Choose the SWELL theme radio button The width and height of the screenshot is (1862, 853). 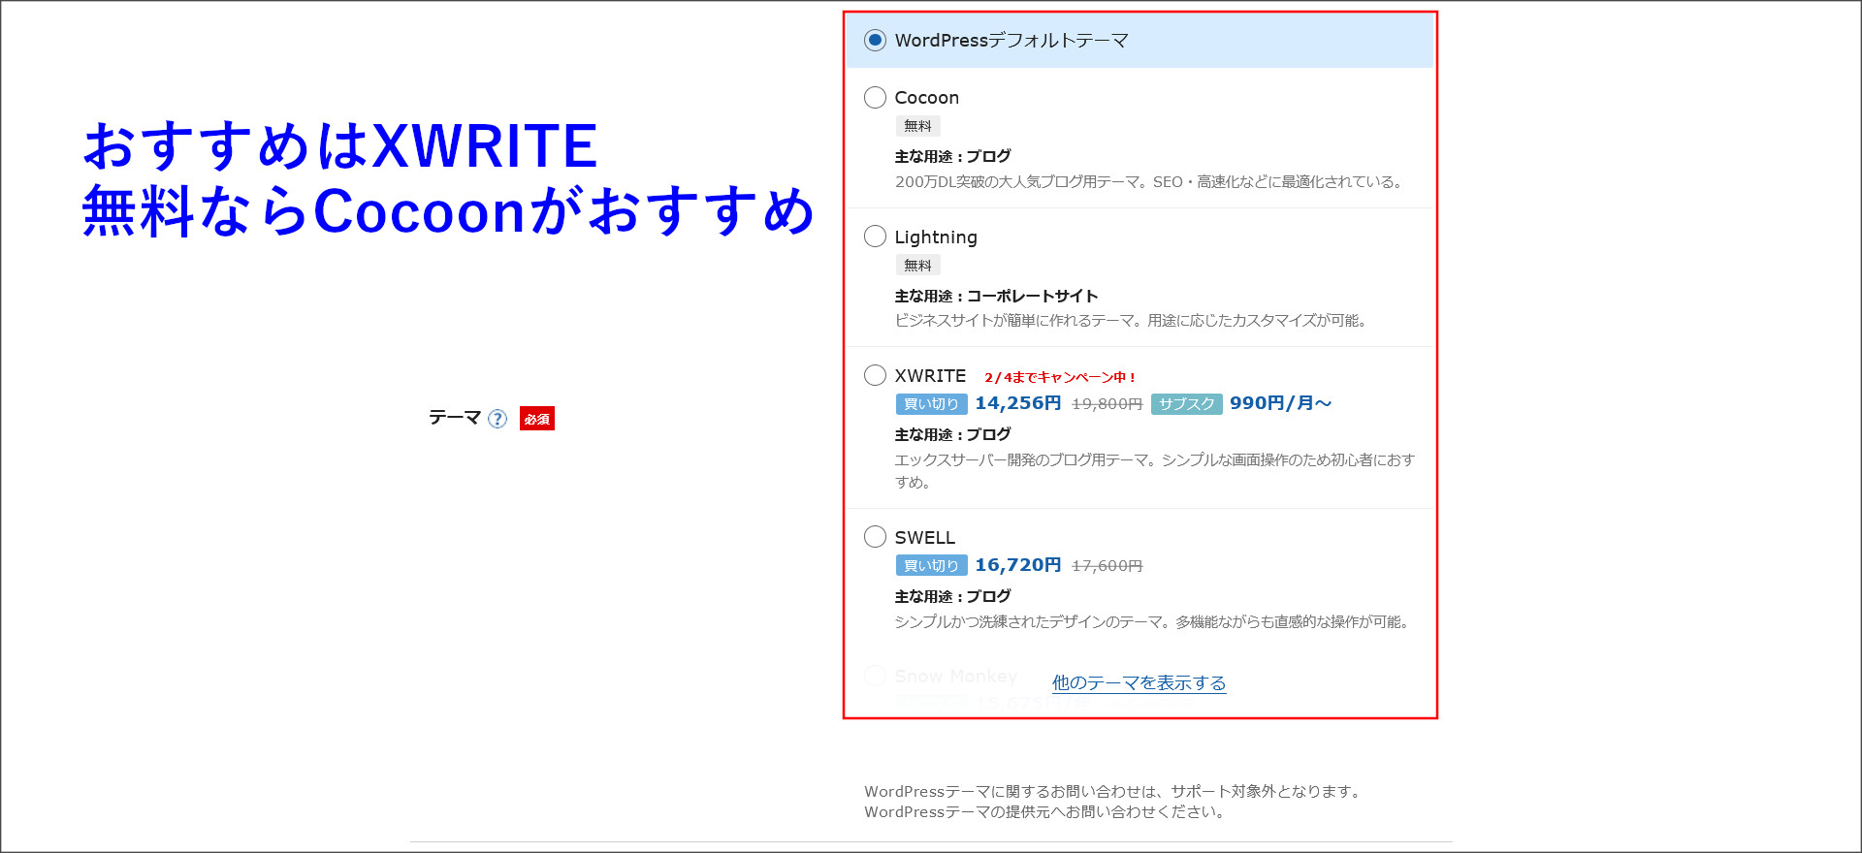click(x=875, y=537)
